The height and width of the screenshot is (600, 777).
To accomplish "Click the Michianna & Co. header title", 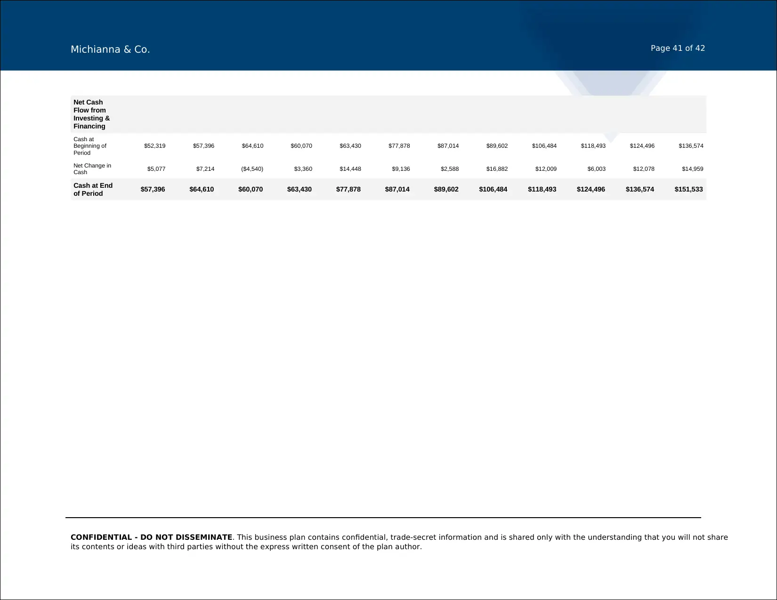I will (x=110, y=49).
